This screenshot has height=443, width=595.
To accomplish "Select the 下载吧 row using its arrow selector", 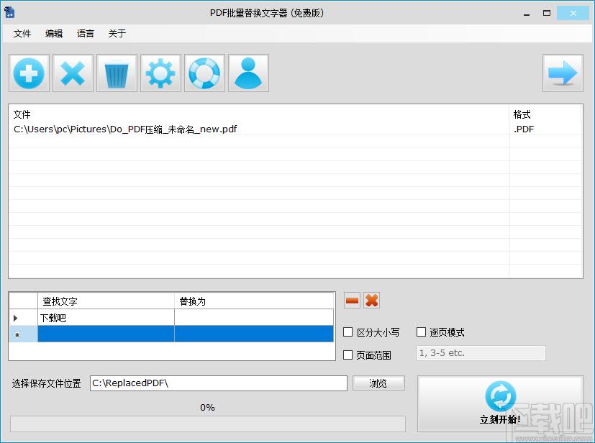I will coord(23,317).
